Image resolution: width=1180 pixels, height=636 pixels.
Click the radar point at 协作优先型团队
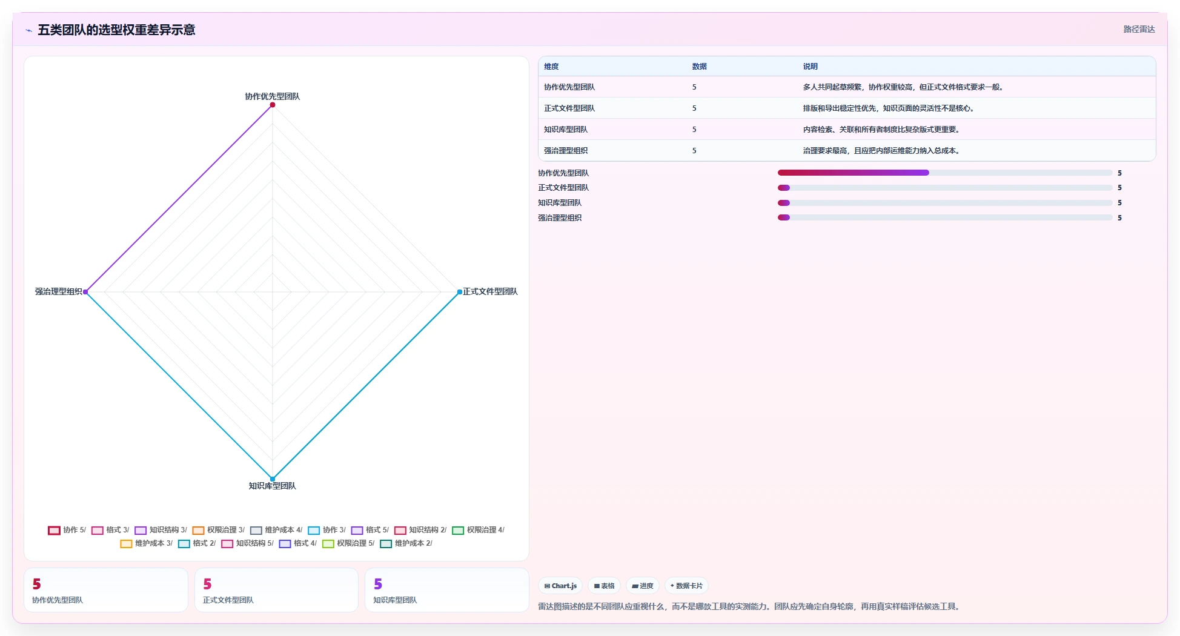point(273,105)
